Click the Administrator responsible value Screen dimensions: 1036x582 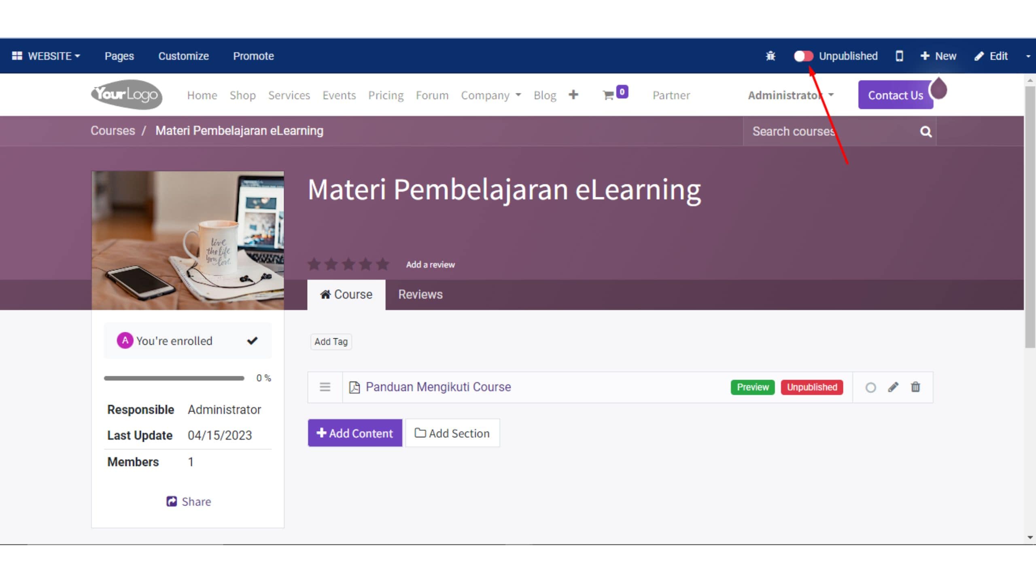tap(224, 410)
